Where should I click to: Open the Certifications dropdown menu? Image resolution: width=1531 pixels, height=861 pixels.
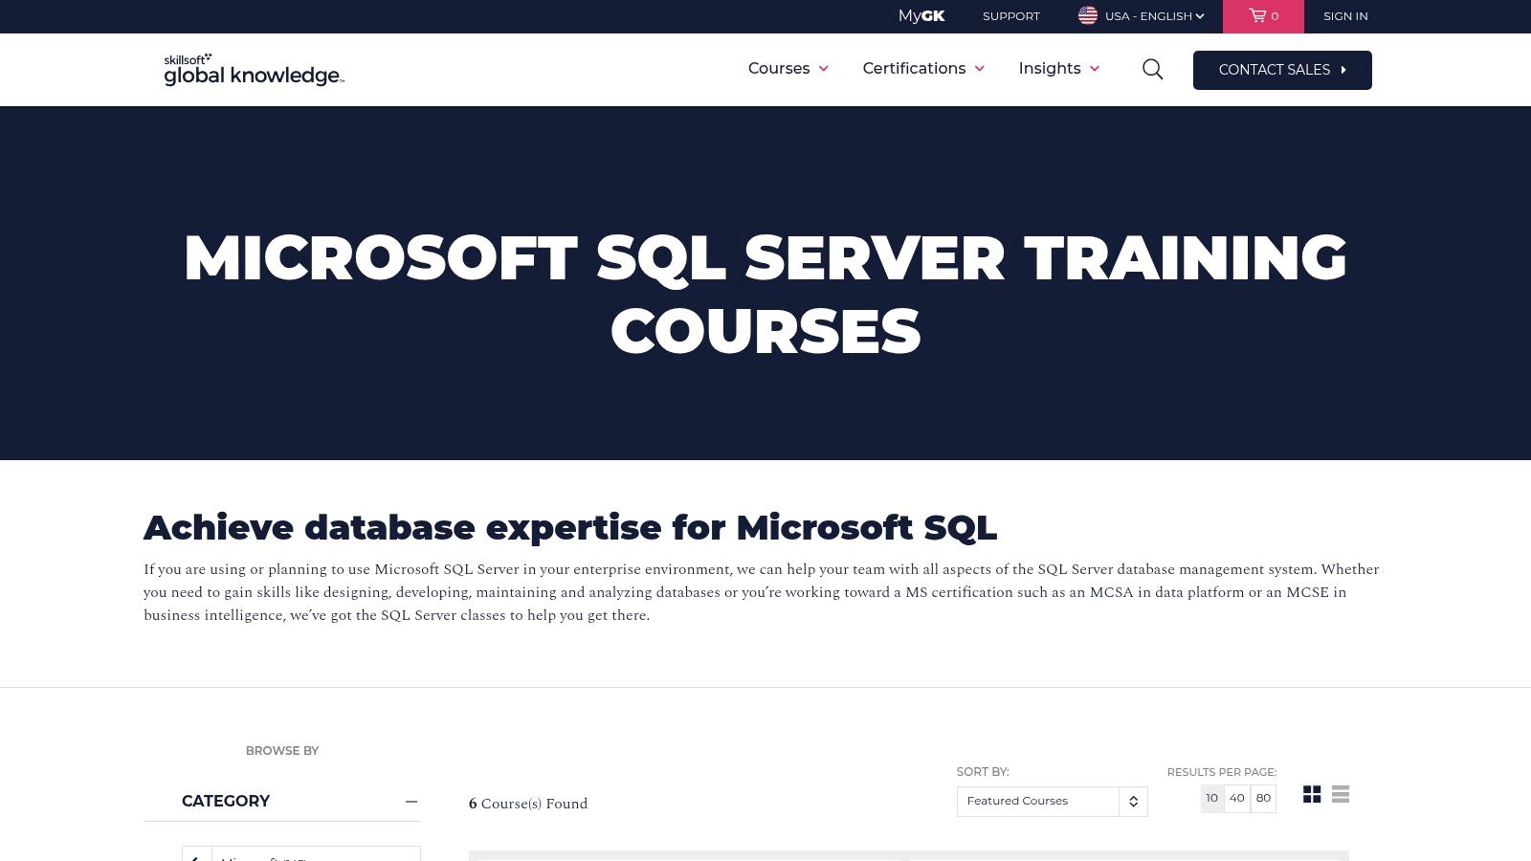pos(923,69)
